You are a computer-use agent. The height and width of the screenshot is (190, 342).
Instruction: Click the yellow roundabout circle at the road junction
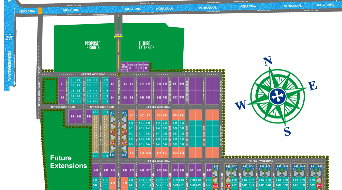click(x=118, y=75)
